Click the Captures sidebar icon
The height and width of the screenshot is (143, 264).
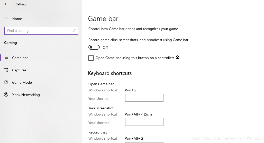coord(6,70)
